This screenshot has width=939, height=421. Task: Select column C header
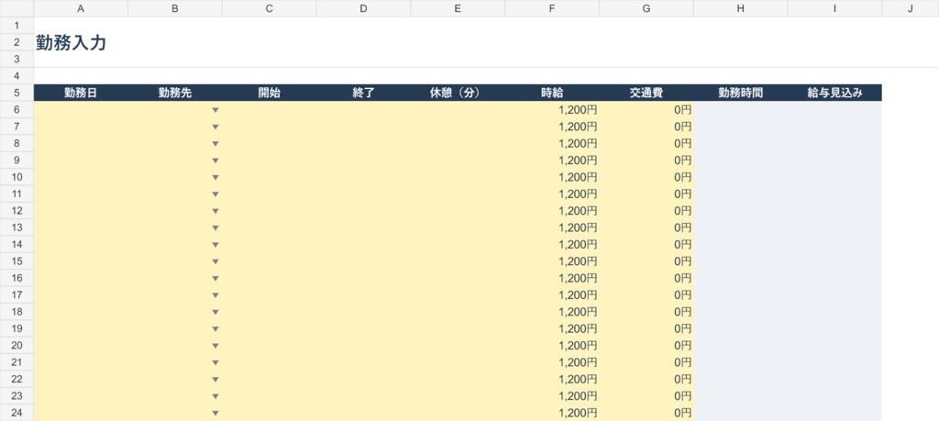[269, 8]
